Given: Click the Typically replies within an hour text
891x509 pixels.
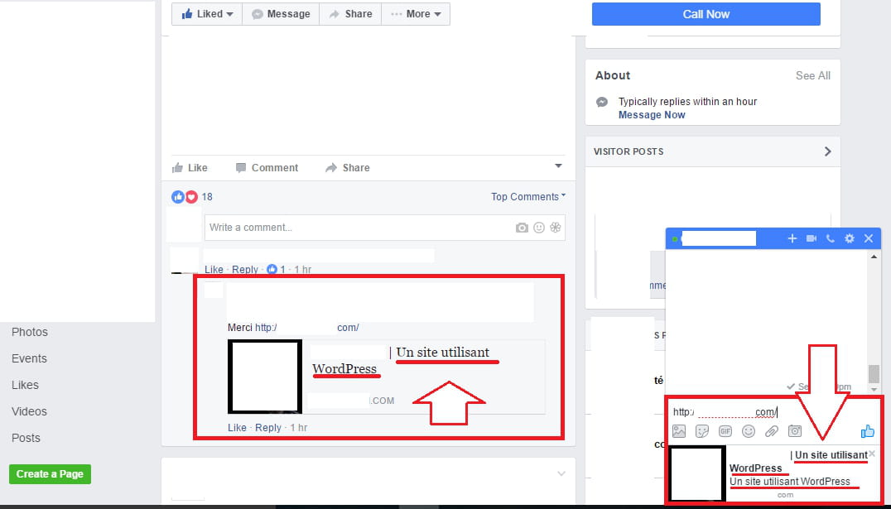Looking at the screenshot, I should [687, 102].
